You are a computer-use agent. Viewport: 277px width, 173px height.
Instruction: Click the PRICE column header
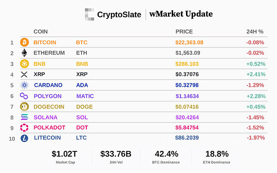point(184,31)
